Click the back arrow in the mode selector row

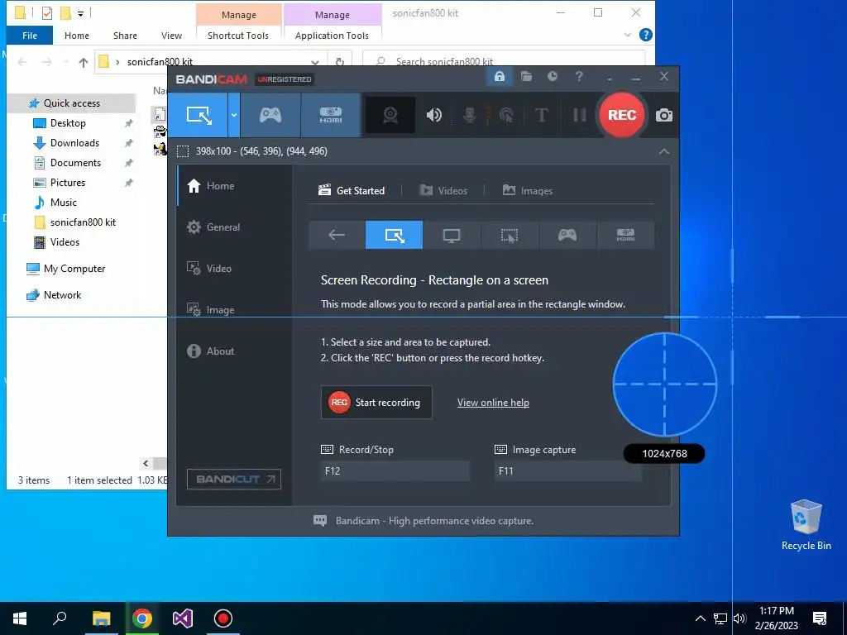tap(337, 235)
